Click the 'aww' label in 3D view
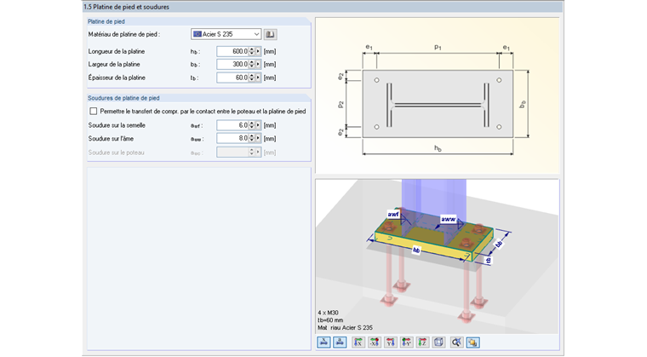647x357 pixels. (x=448, y=220)
